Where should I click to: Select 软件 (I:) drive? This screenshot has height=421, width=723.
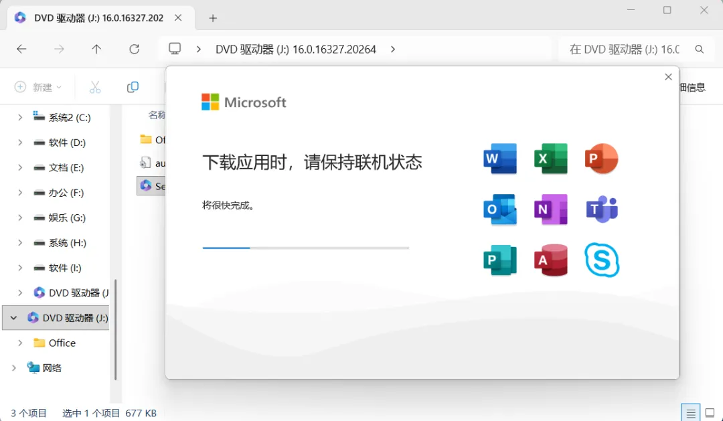click(x=58, y=268)
